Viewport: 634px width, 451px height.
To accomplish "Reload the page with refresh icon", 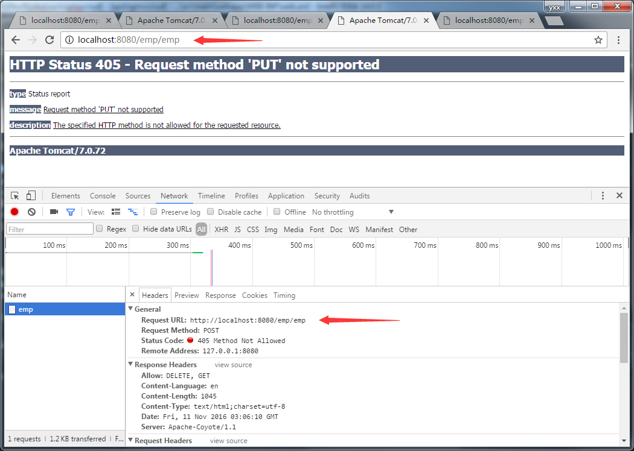I will point(50,40).
